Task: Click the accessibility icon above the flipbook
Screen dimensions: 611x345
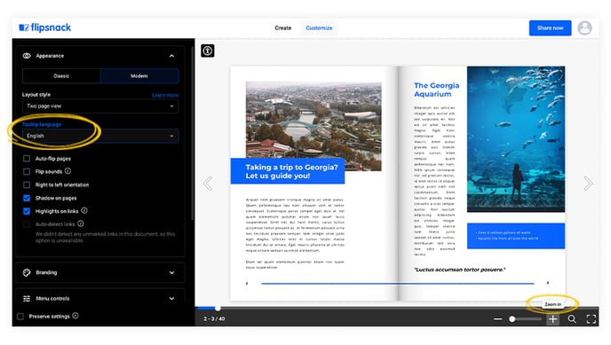Action: [x=207, y=51]
